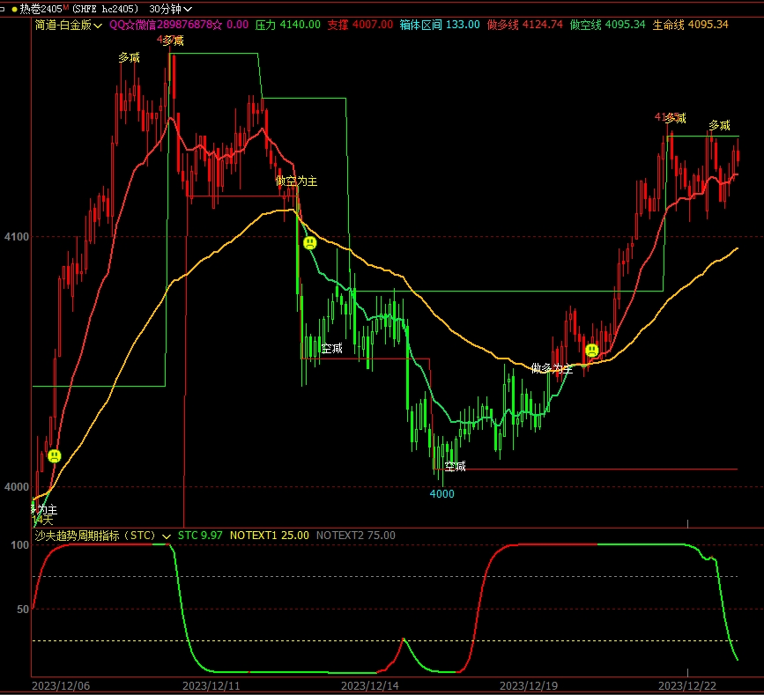764x695 pixels.
Task: Select the 热卷2405 contract title
Action: pos(41,8)
